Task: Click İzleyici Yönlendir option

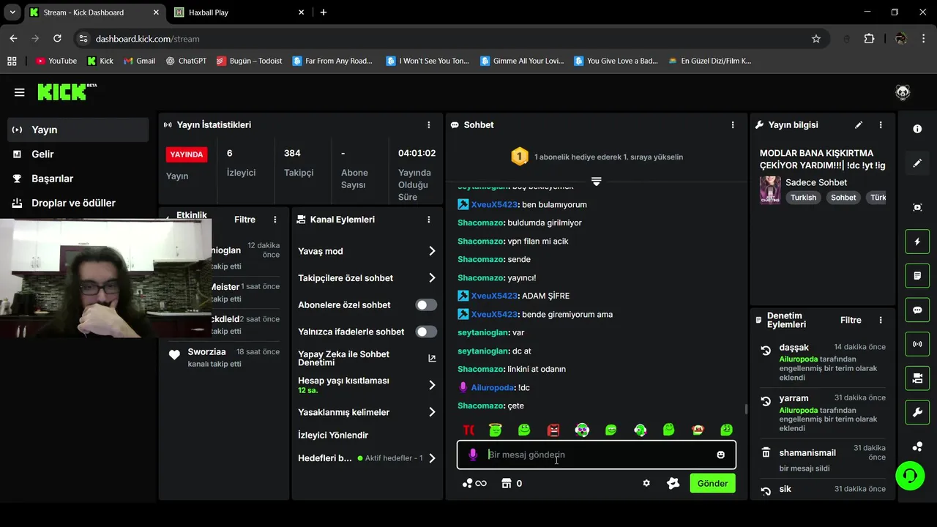Action: (x=333, y=435)
